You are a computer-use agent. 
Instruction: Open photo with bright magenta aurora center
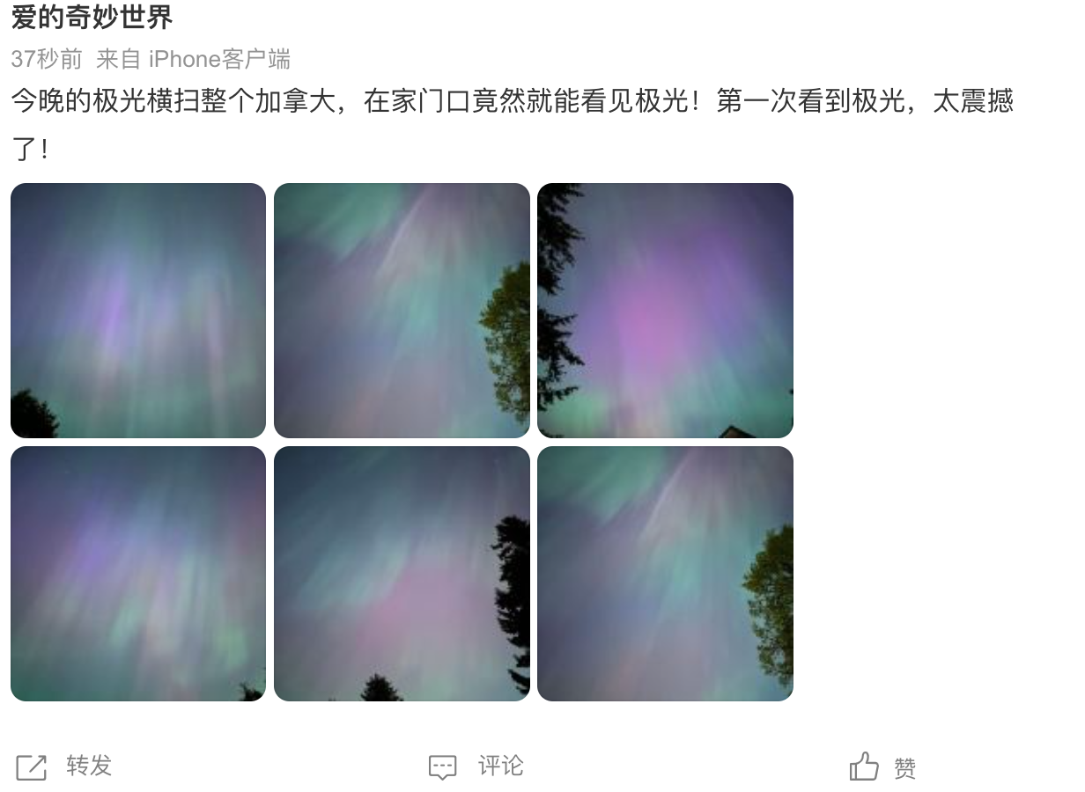tap(665, 311)
